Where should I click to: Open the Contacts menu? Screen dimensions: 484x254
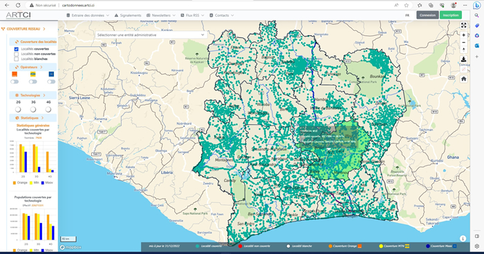coord(222,15)
